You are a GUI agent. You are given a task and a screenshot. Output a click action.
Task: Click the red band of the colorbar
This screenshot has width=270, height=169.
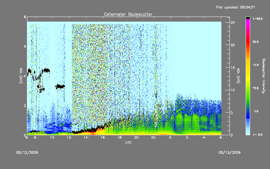point(248,42)
